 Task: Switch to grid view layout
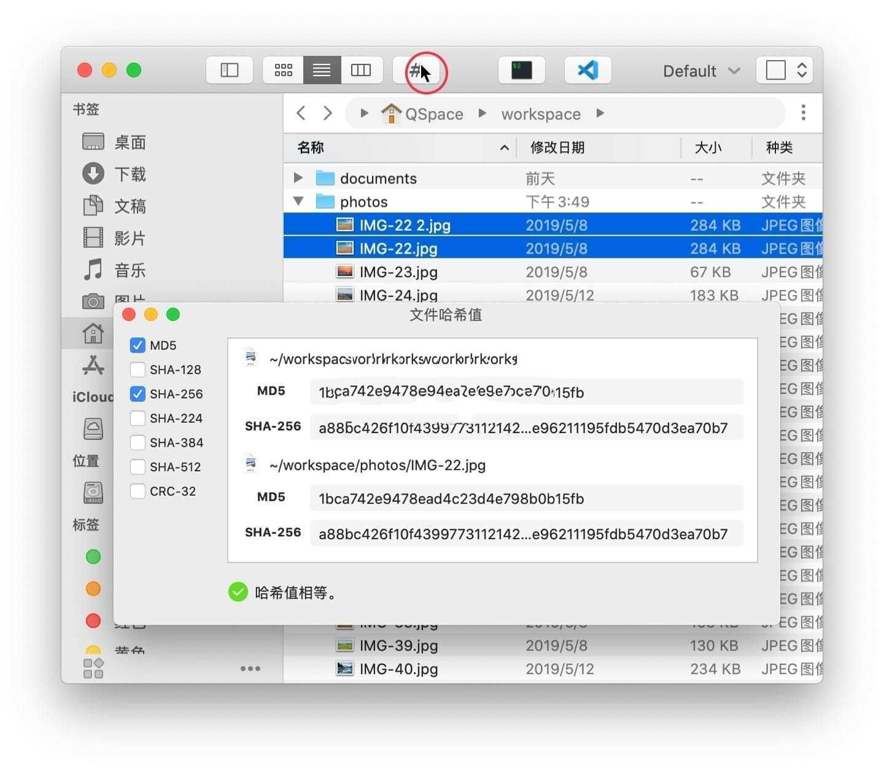click(x=283, y=70)
